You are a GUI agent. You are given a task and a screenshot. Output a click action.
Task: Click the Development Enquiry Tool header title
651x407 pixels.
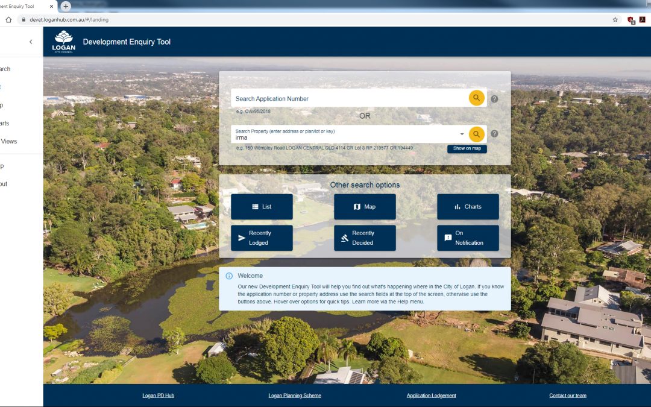pos(127,42)
